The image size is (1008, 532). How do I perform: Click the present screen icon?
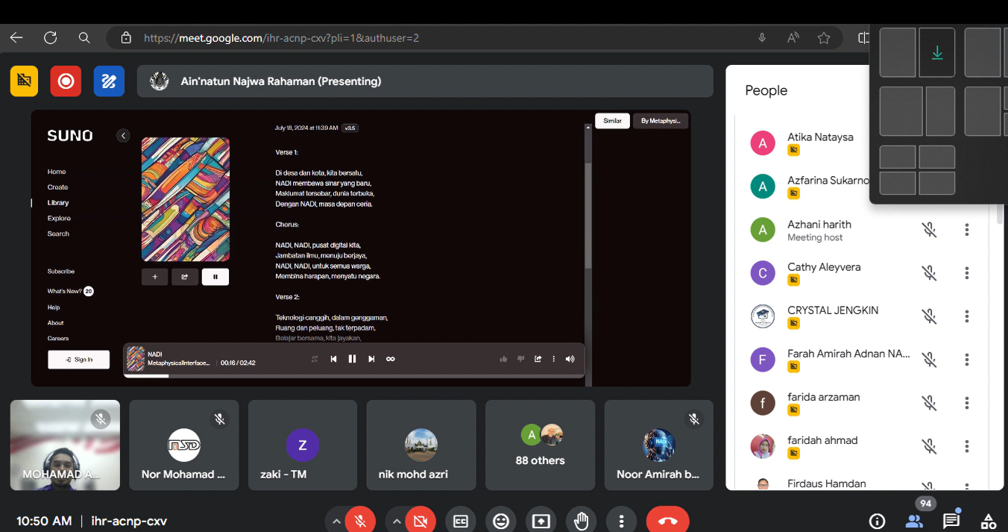pyautogui.click(x=541, y=521)
